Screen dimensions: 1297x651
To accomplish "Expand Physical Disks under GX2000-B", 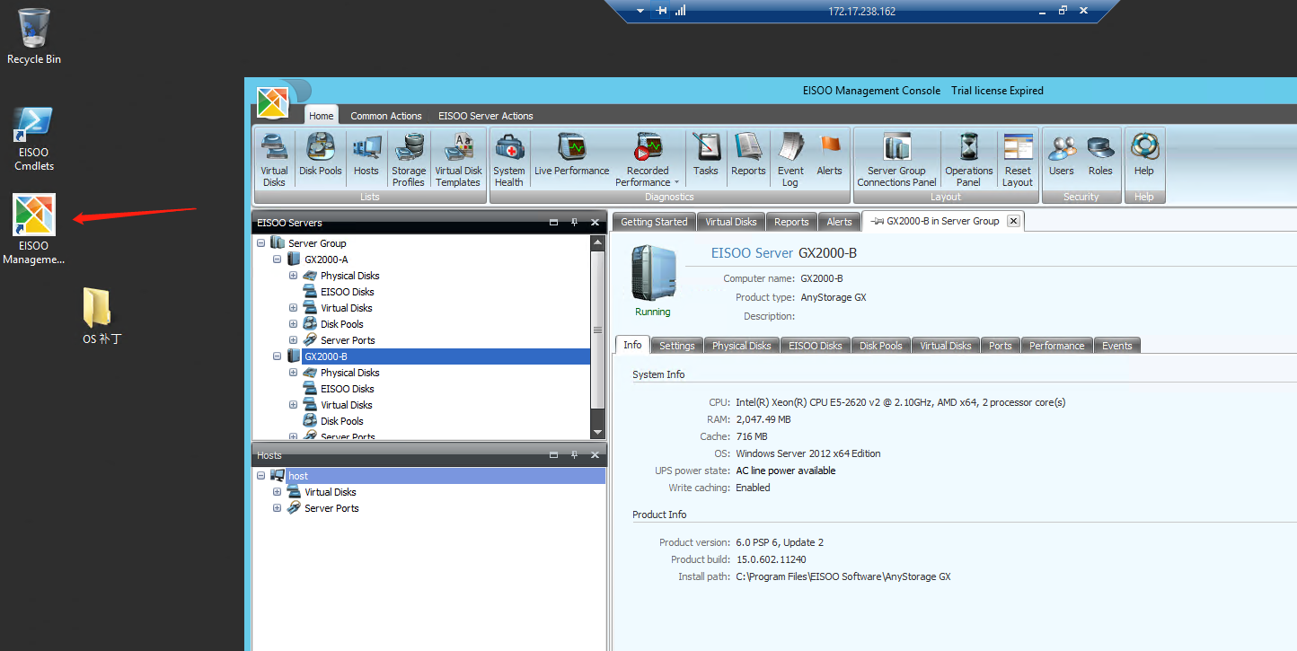I will tap(293, 373).
